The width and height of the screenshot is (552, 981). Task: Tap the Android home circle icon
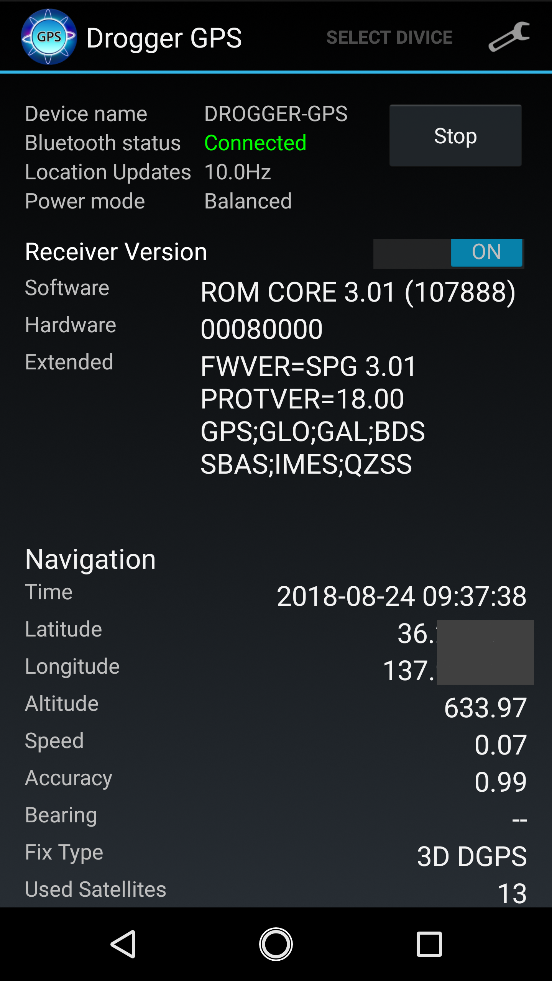coord(276,944)
